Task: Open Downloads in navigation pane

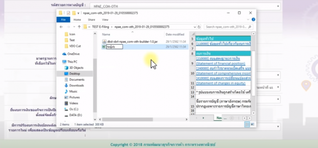Action: click(76, 85)
